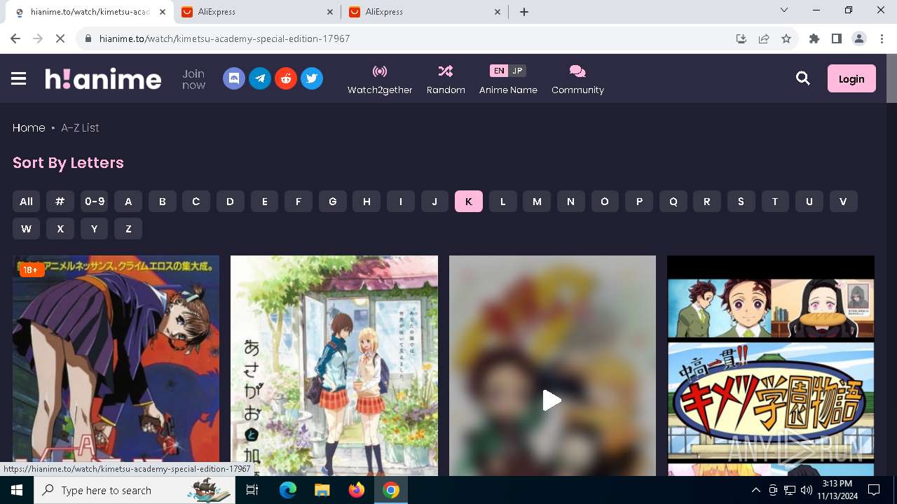Open a new browser tab
Image resolution: width=897 pixels, height=504 pixels.
coord(524,12)
